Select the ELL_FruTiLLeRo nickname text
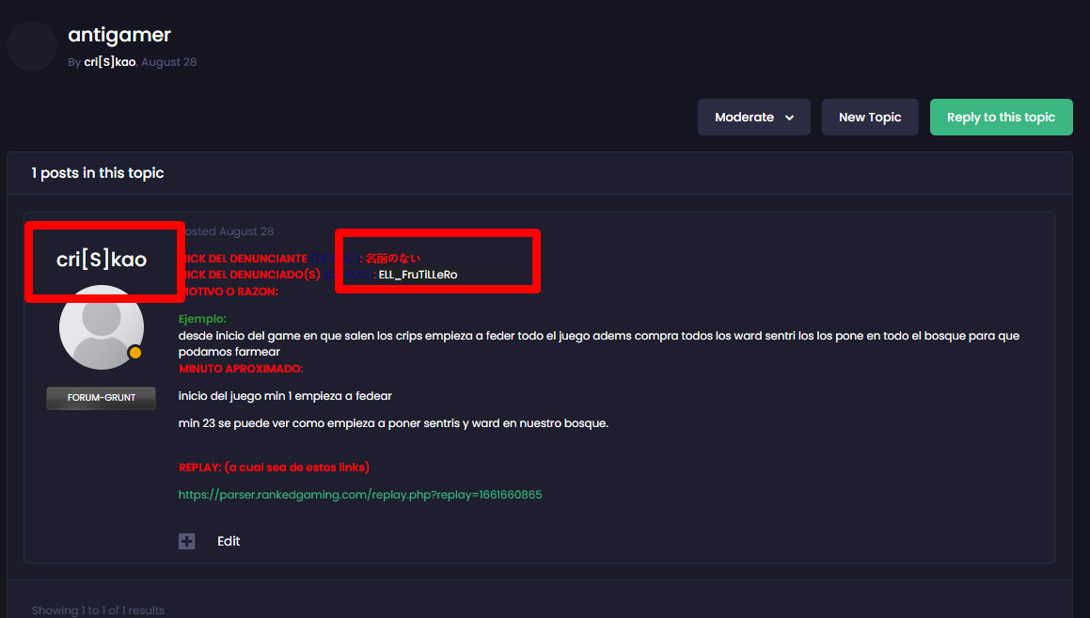Image resolution: width=1090 pixels, height=618 pixels. tap(418, 275)
